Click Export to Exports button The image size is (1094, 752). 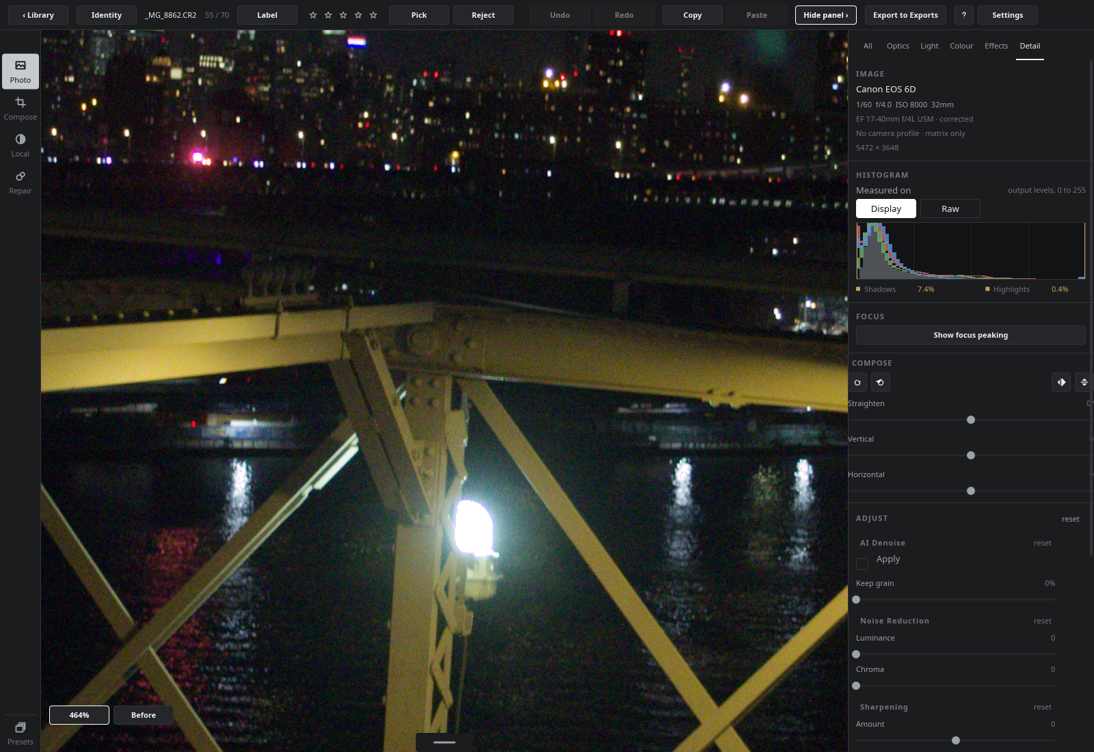tap(905, 15)
